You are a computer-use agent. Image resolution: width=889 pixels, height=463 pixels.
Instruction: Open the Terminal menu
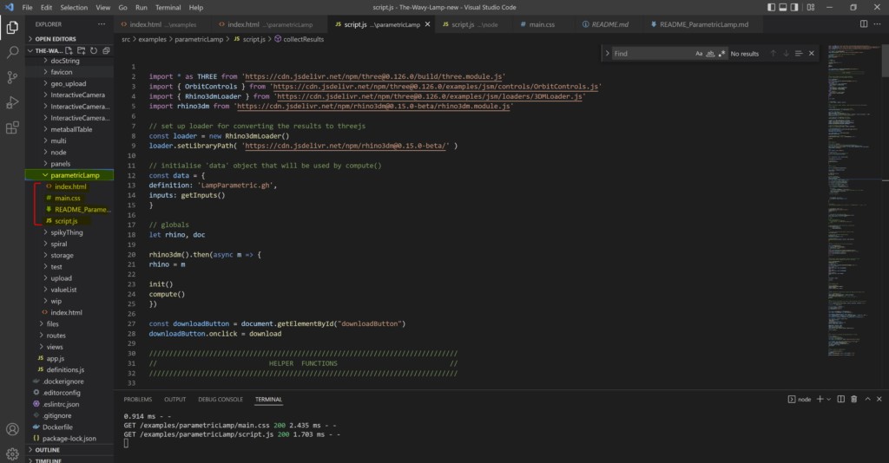(x=168, y=7)
